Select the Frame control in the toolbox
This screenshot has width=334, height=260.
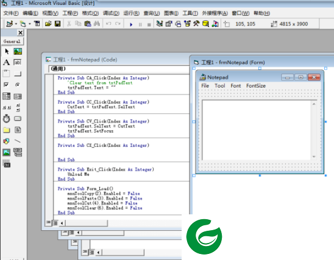pyautogui.click(x=6, y=74)
